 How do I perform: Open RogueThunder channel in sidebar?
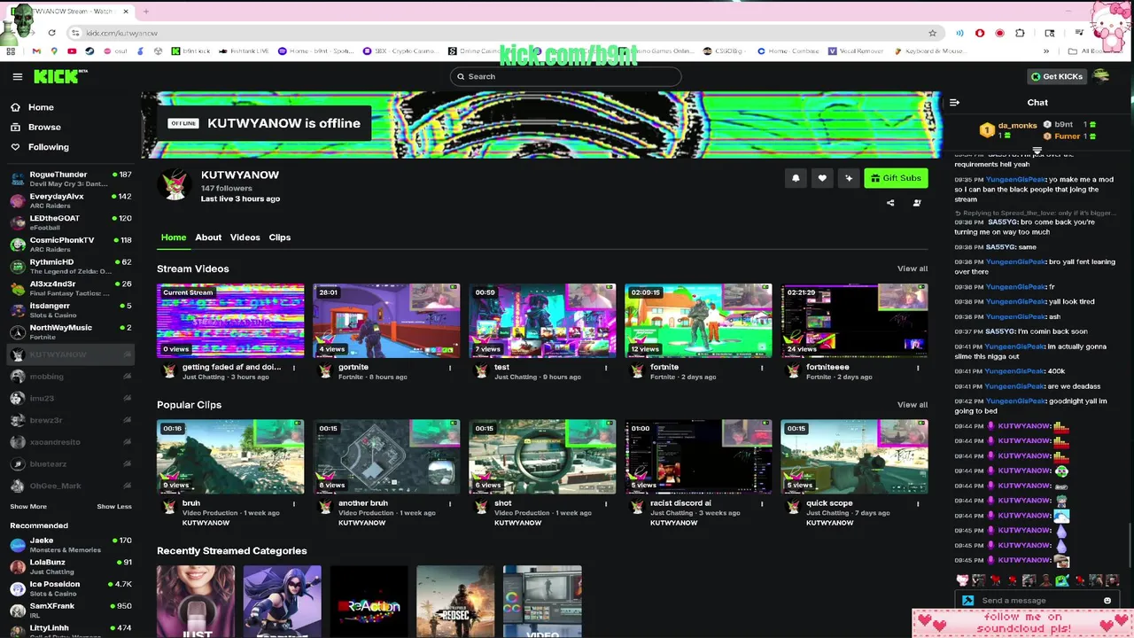point(70,179)
